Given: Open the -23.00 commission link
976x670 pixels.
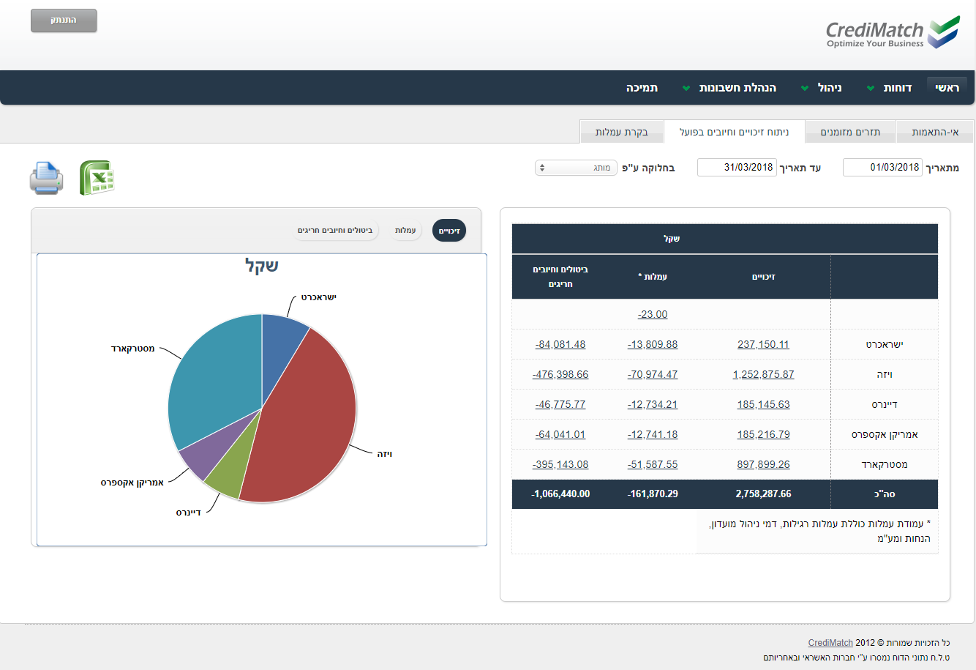Looking at the screenshot, I should [x=653, y=314].
